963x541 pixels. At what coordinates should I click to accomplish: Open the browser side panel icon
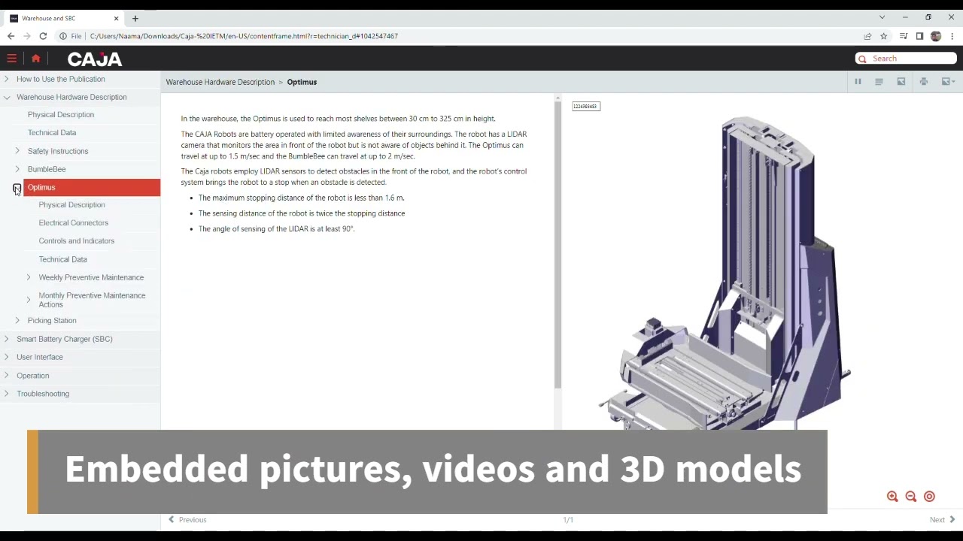[x=919, y=36]
